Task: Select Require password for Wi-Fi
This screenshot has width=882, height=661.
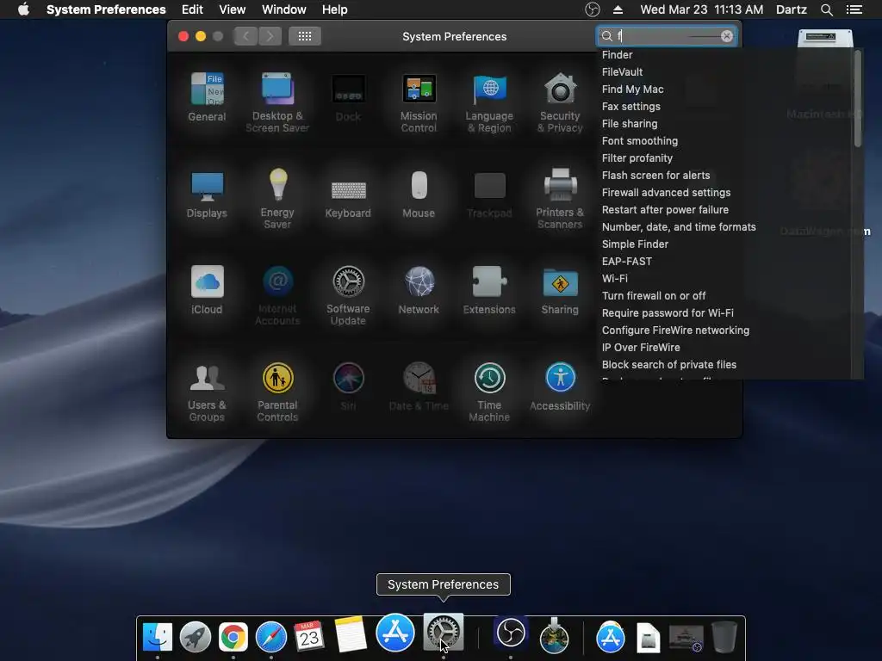Action: point(668,313)
